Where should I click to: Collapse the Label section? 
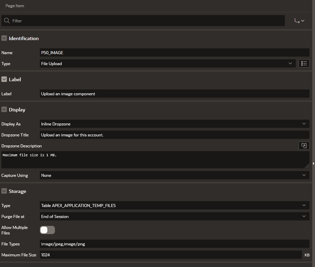point(4,79)
